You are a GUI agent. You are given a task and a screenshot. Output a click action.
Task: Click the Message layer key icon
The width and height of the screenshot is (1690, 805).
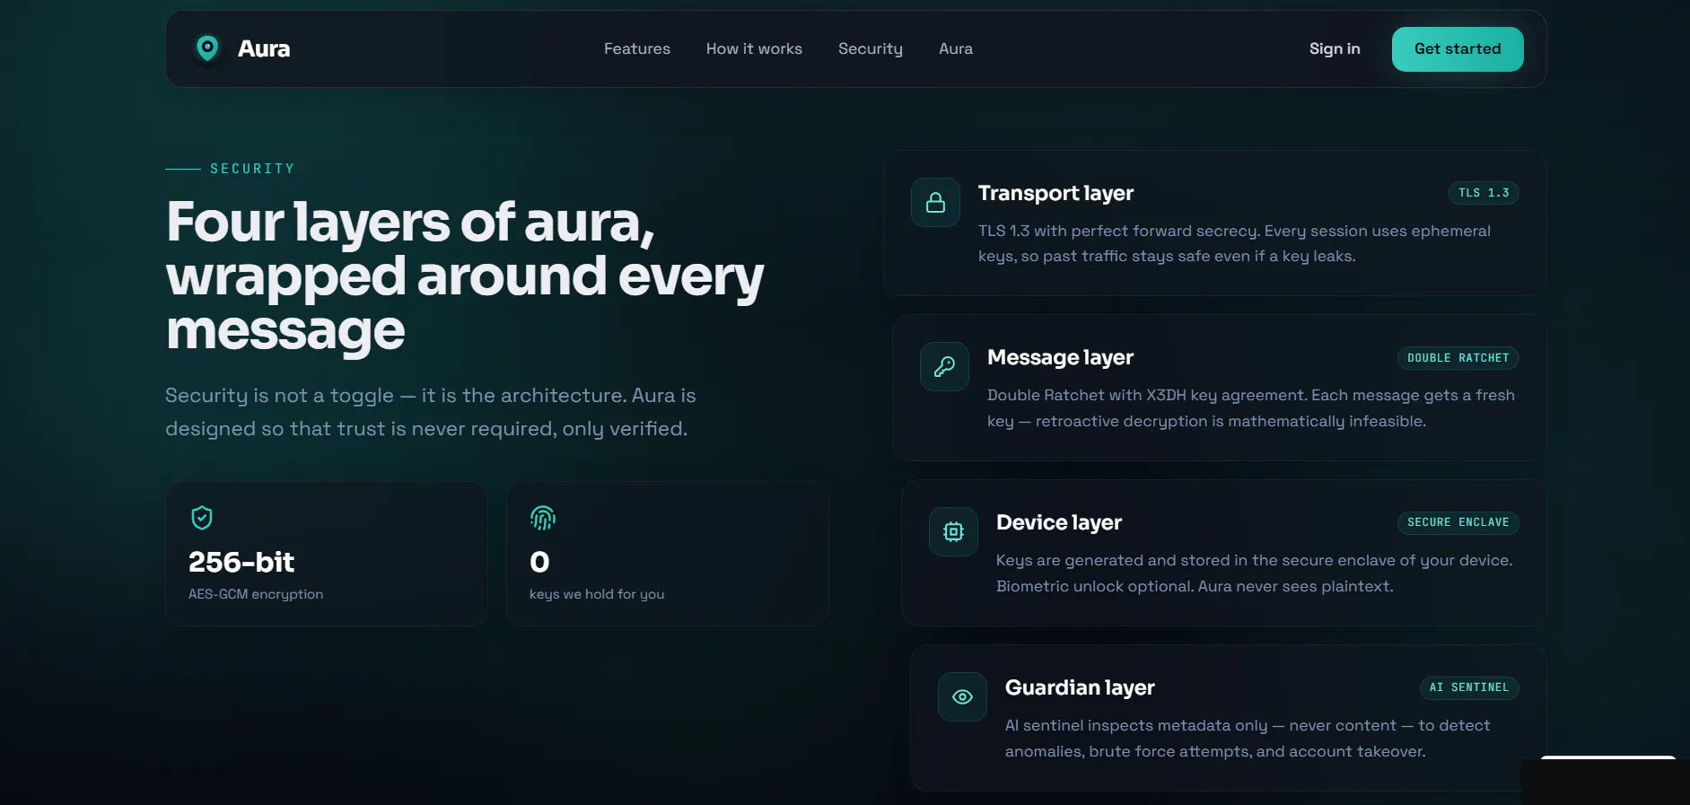(x=944, y=366)
